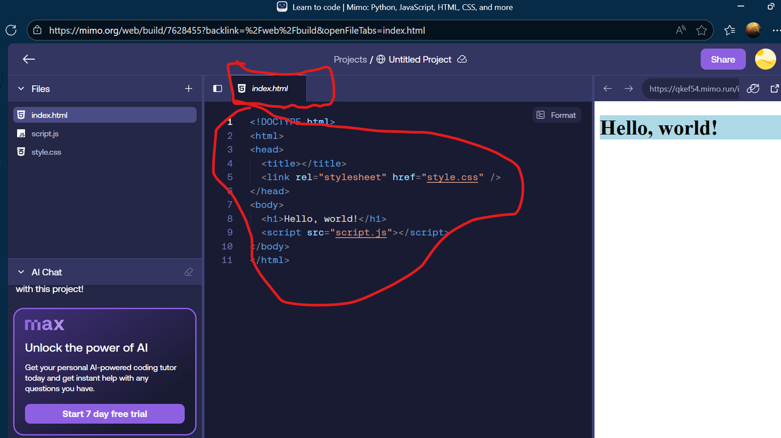This screenshot has width=781, height=438.
Task: Click the Unlock the power of AI heading
Action: [87, 348]
